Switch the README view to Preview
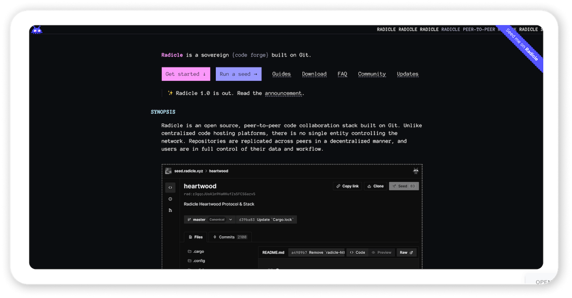This screenshot has height=298, width=572. [382, 252]
